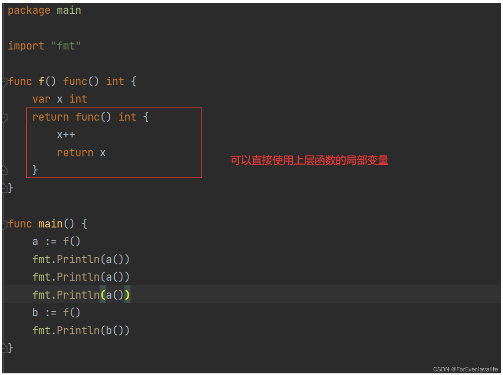Click the 'b := f()' assignment line
The height and width of the screenshot is (375, 503).
point(56,312)
